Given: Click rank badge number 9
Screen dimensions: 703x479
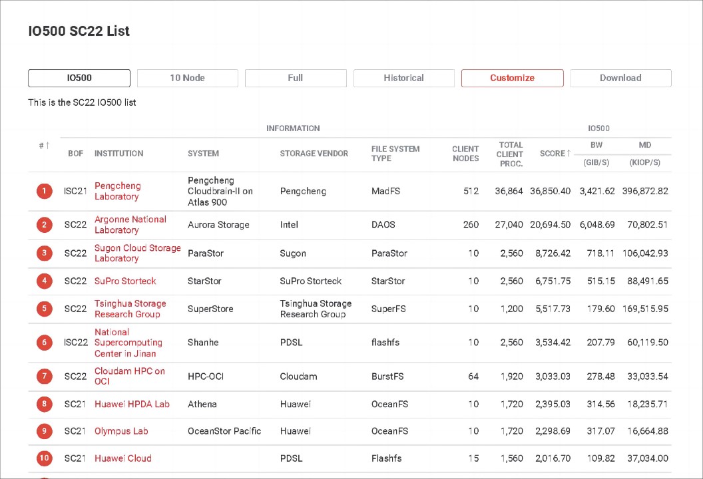Looking at the screenshot, I should coord(45,431).
